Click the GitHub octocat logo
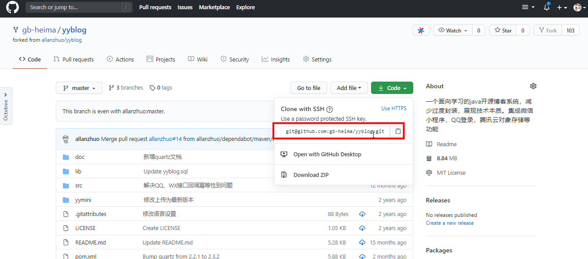Viewport: 588px width, 259px height. pyautogui.click(x=12, y=7)
